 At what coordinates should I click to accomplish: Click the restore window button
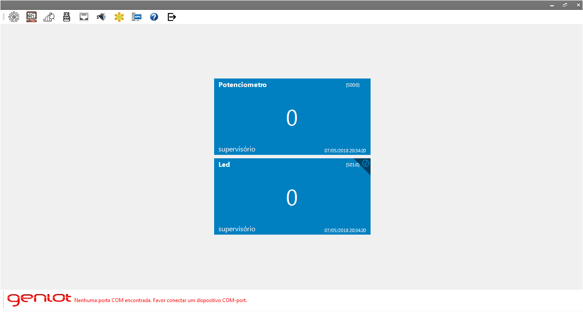click(x=565, y=5)
